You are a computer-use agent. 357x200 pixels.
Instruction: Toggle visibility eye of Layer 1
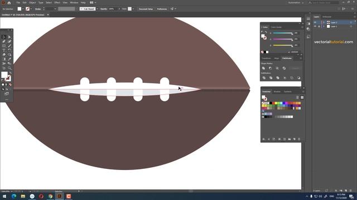click(x=315, y=27)
